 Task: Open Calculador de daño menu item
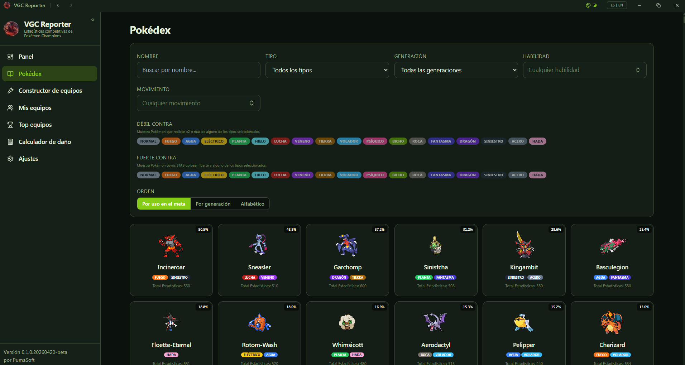tap(49, 142)
